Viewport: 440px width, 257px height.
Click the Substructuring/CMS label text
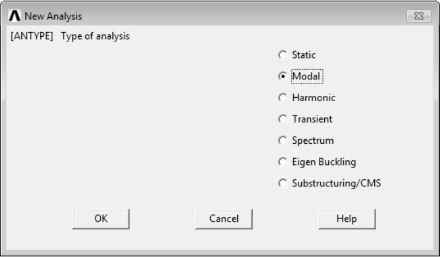pos(336,183)
